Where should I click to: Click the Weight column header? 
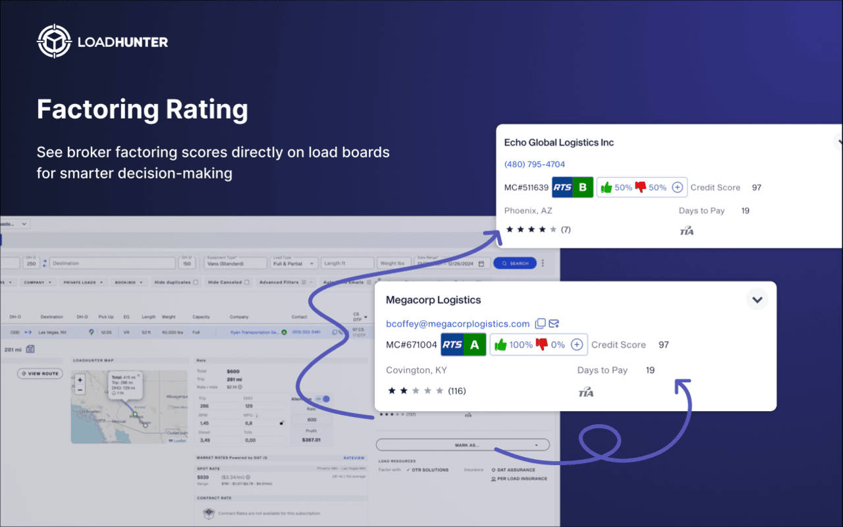pos(169,317)
